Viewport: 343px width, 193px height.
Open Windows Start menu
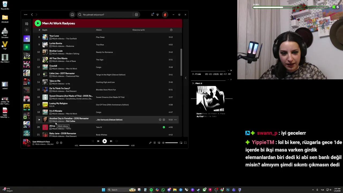(x=103, y=190)
